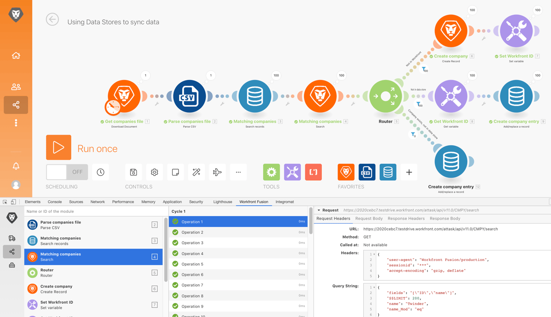551x317 pixels.
Task: Open the more options ellipsis in Controls
Action: coord(238,171)
